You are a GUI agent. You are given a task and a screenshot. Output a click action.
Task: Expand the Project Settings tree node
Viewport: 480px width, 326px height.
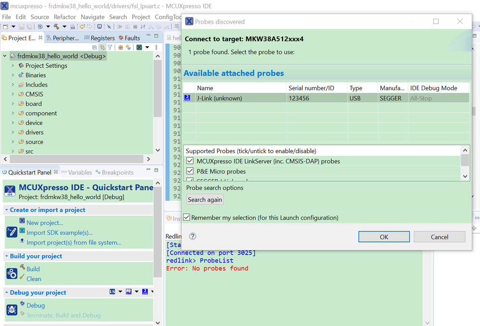tap(13, 65)
